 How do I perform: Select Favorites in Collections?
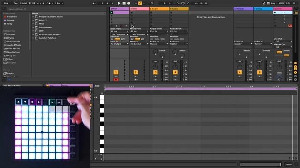click(12, 17)
